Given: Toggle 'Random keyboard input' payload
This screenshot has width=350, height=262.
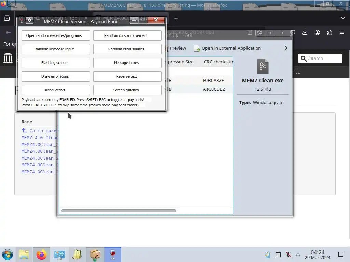Looking at the screenshot, I should click(x=56, y=49).
